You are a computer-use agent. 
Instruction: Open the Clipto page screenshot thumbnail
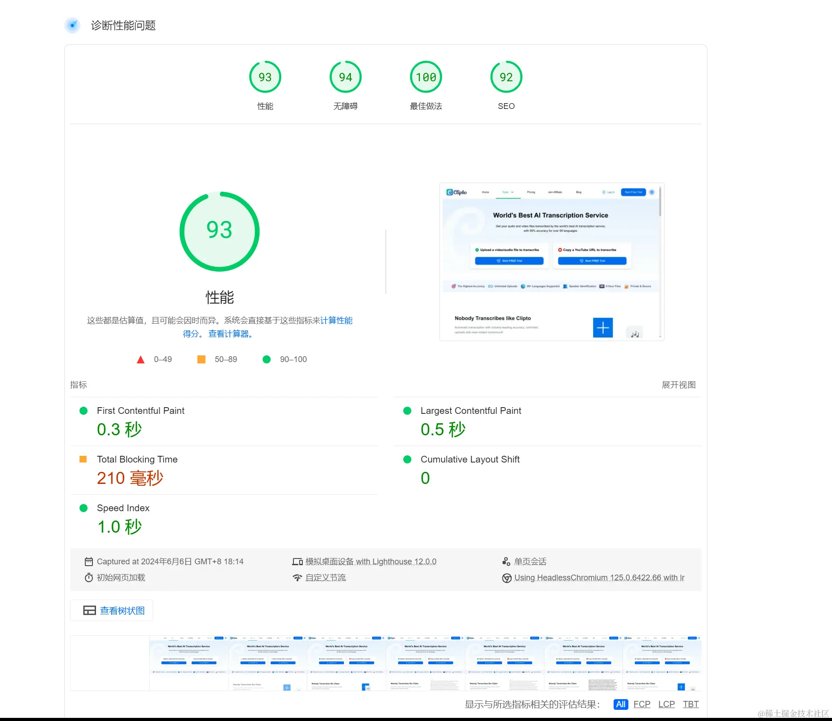coord(552,262)
